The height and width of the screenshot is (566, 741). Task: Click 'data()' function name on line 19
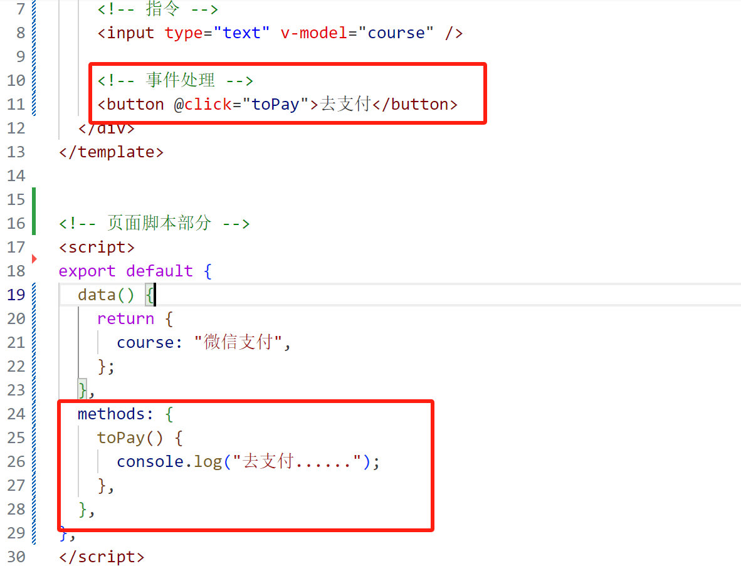coord(106,295)
